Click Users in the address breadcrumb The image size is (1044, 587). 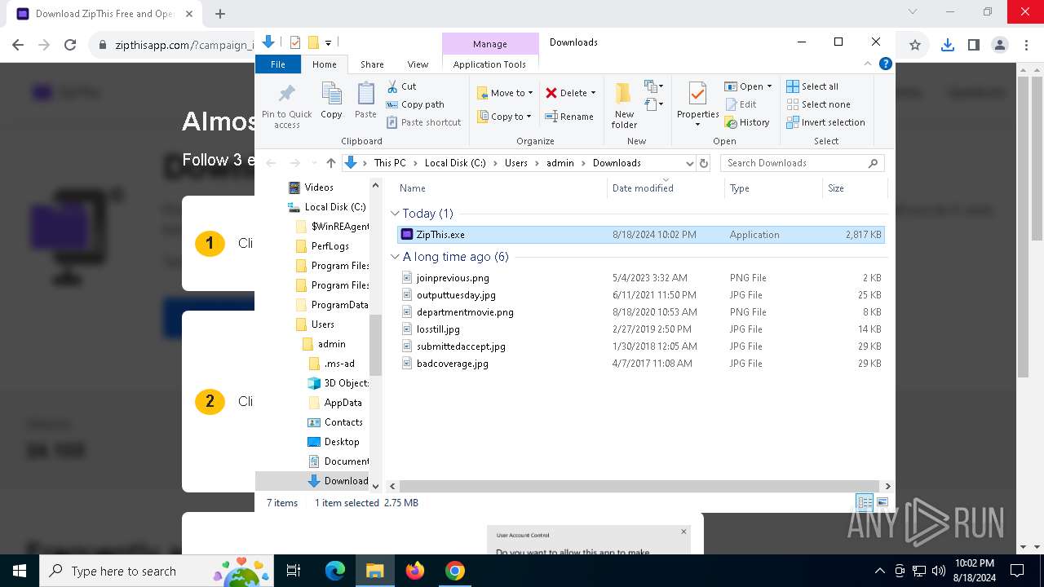pos(515,163)
